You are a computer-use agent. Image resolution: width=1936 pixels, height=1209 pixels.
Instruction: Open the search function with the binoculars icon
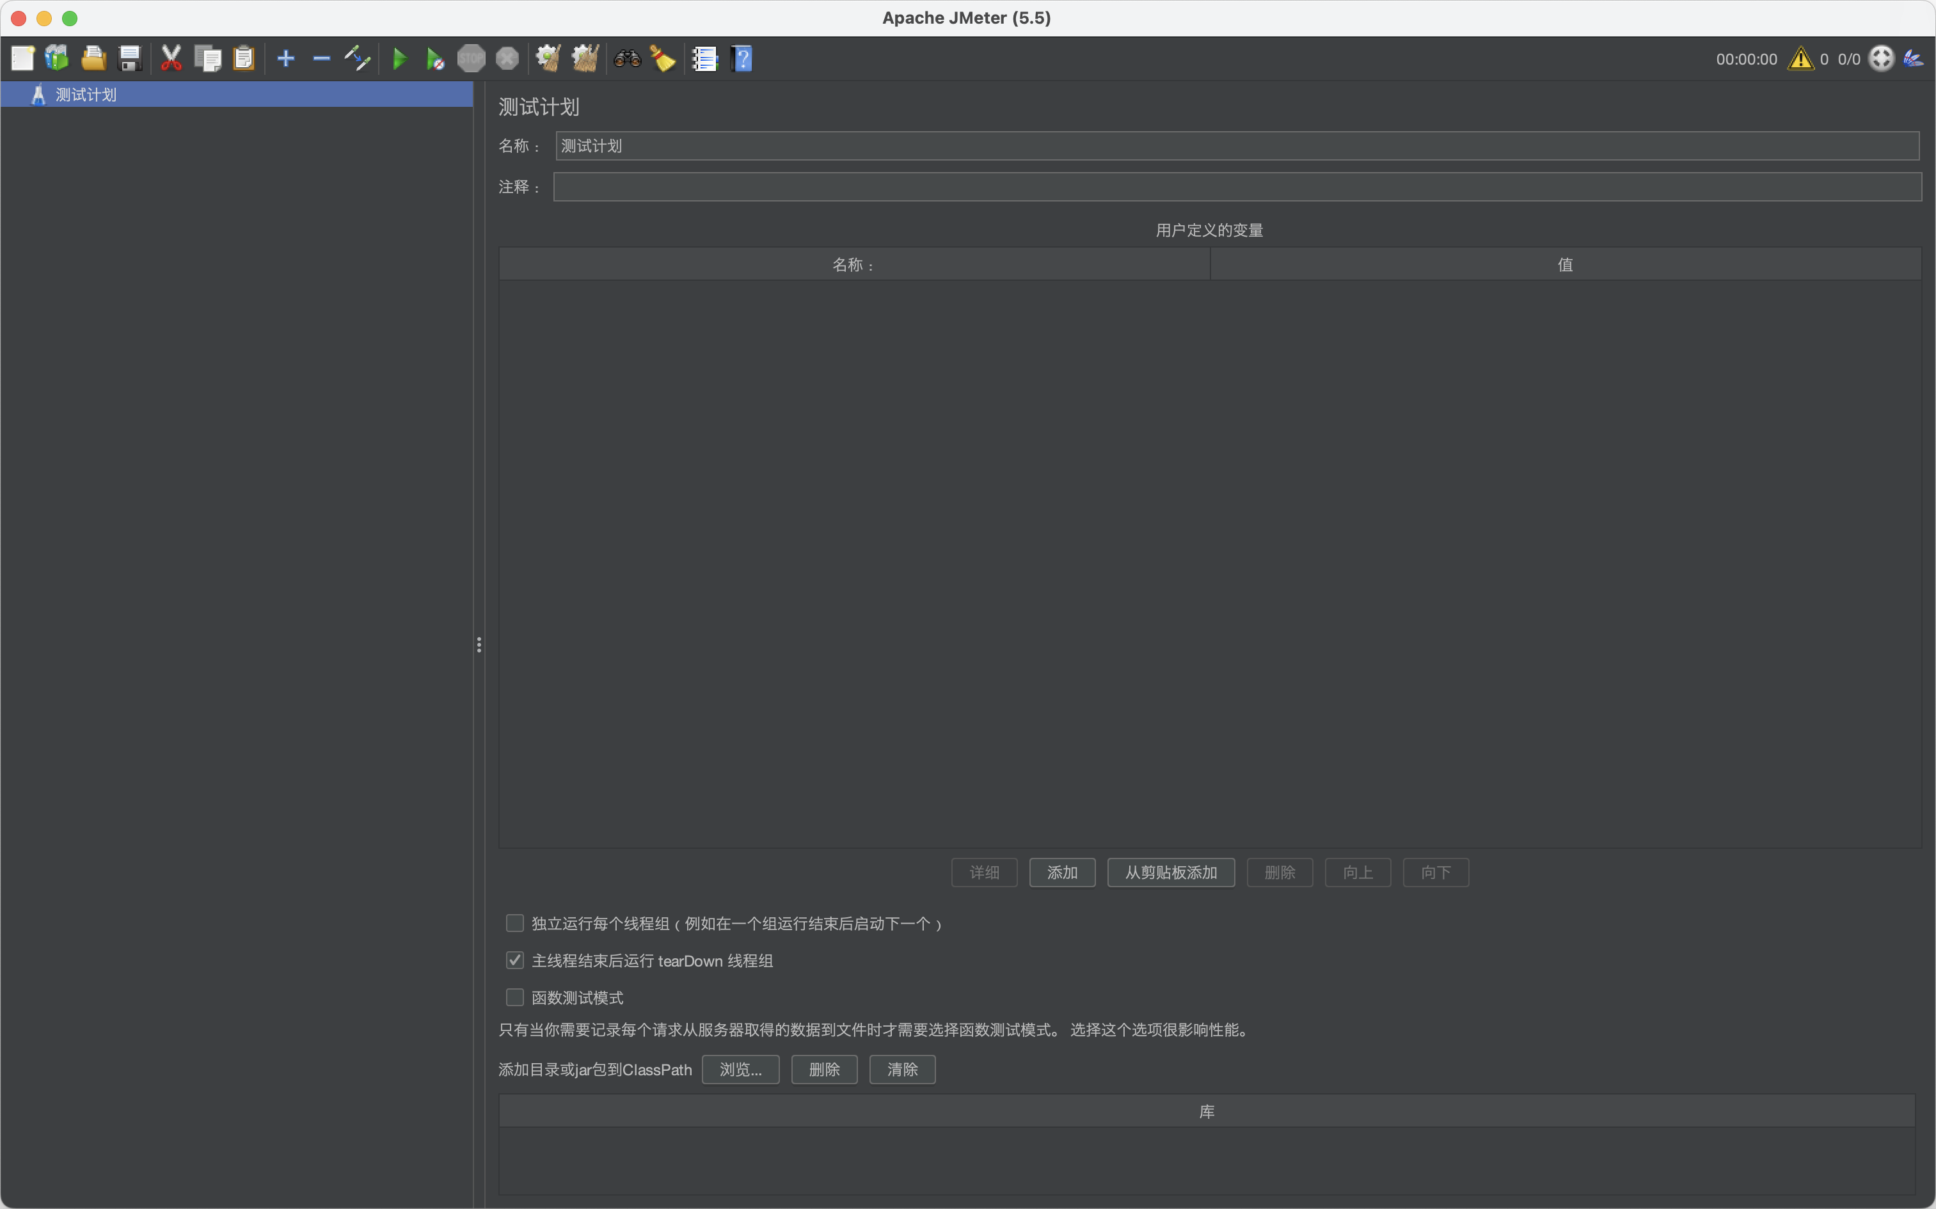coord(626,58)
